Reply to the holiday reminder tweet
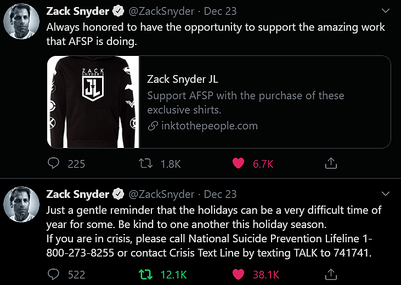The image size is (401, 285). (x=54, y=274)
